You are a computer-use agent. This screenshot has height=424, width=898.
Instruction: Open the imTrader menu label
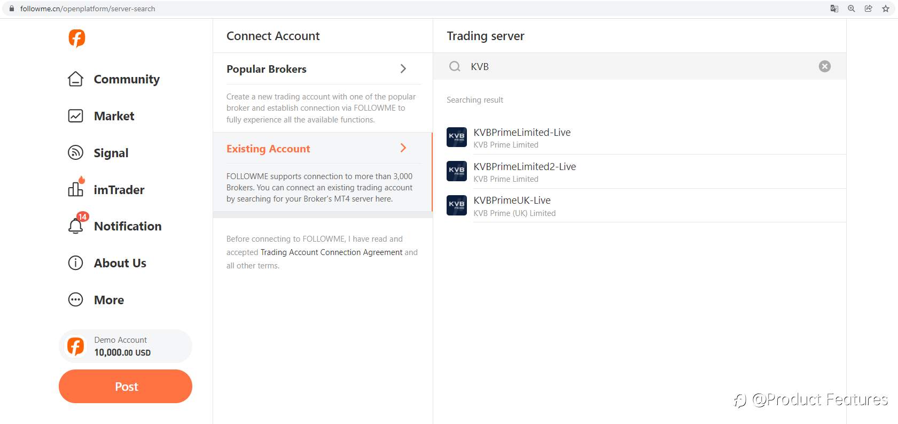[x=119, y=190]
